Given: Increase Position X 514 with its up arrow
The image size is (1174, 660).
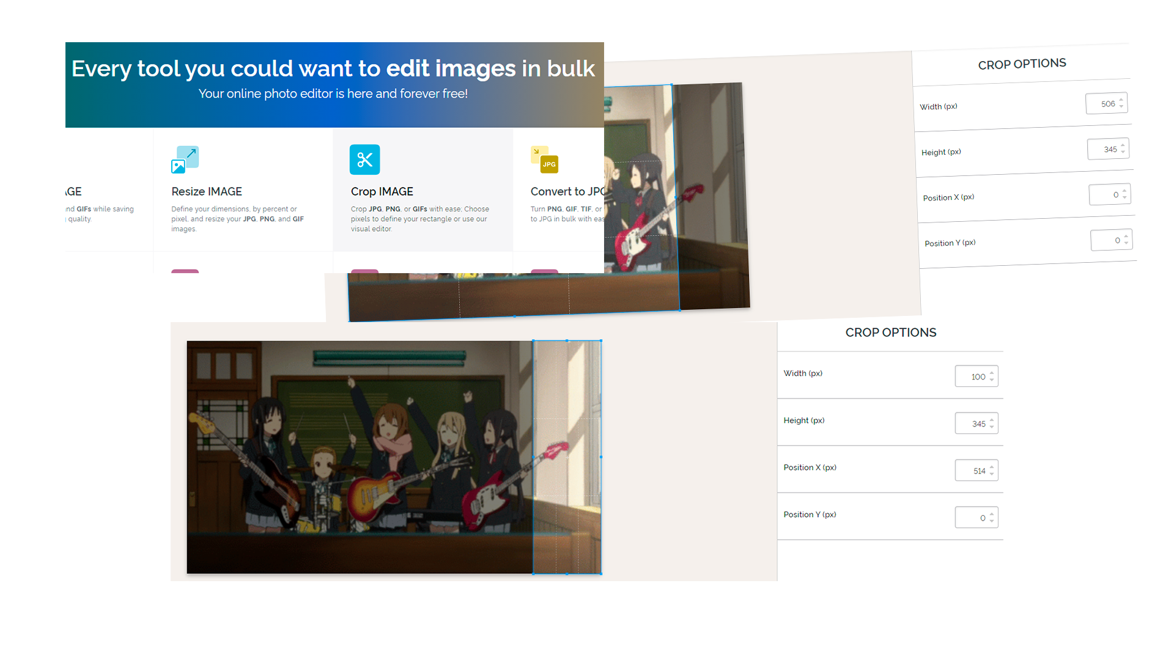Looking at the screenshot, I should coord(992,467).
